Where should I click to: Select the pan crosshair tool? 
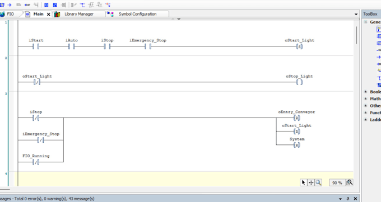(311, 182)
